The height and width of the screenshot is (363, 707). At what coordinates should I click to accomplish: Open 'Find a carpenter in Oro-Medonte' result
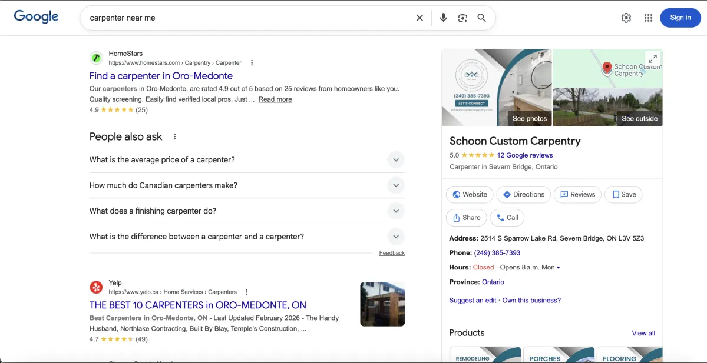pos(161,76)
